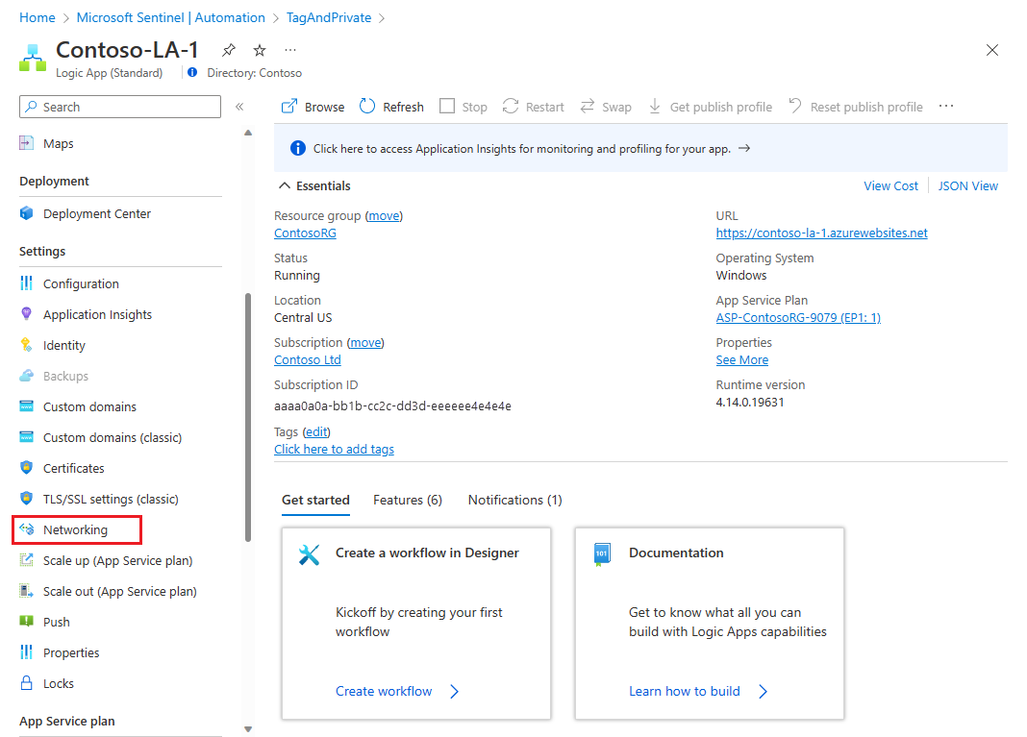This screenshot has height=737, width=1027.
Task: Mark resource as favorite with star icon
Action: 259,50
